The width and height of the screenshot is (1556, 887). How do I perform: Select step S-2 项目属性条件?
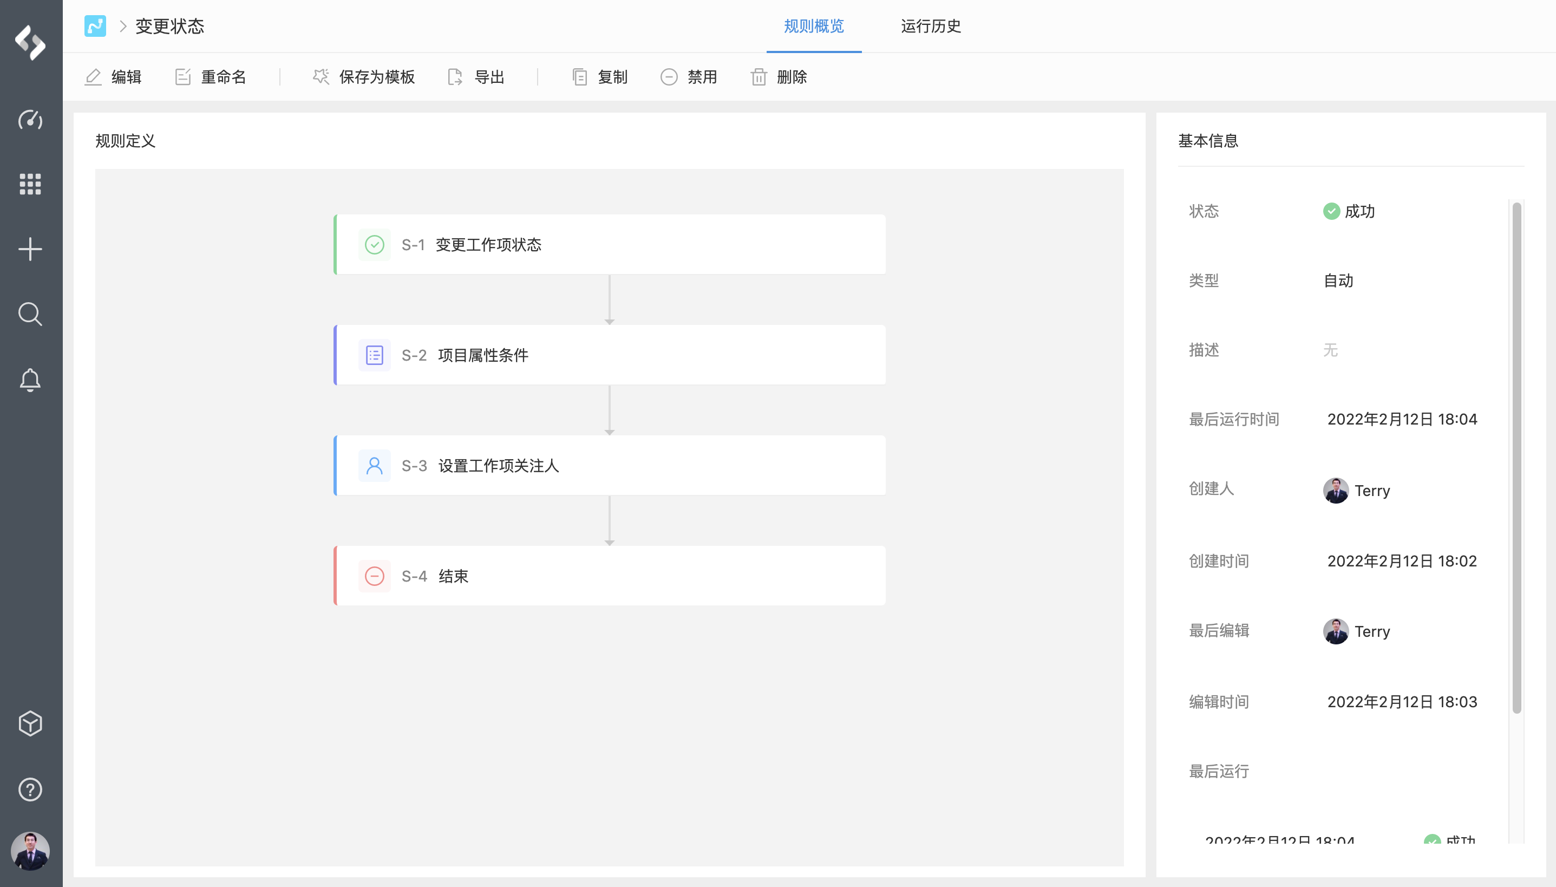tap(610, 355)
